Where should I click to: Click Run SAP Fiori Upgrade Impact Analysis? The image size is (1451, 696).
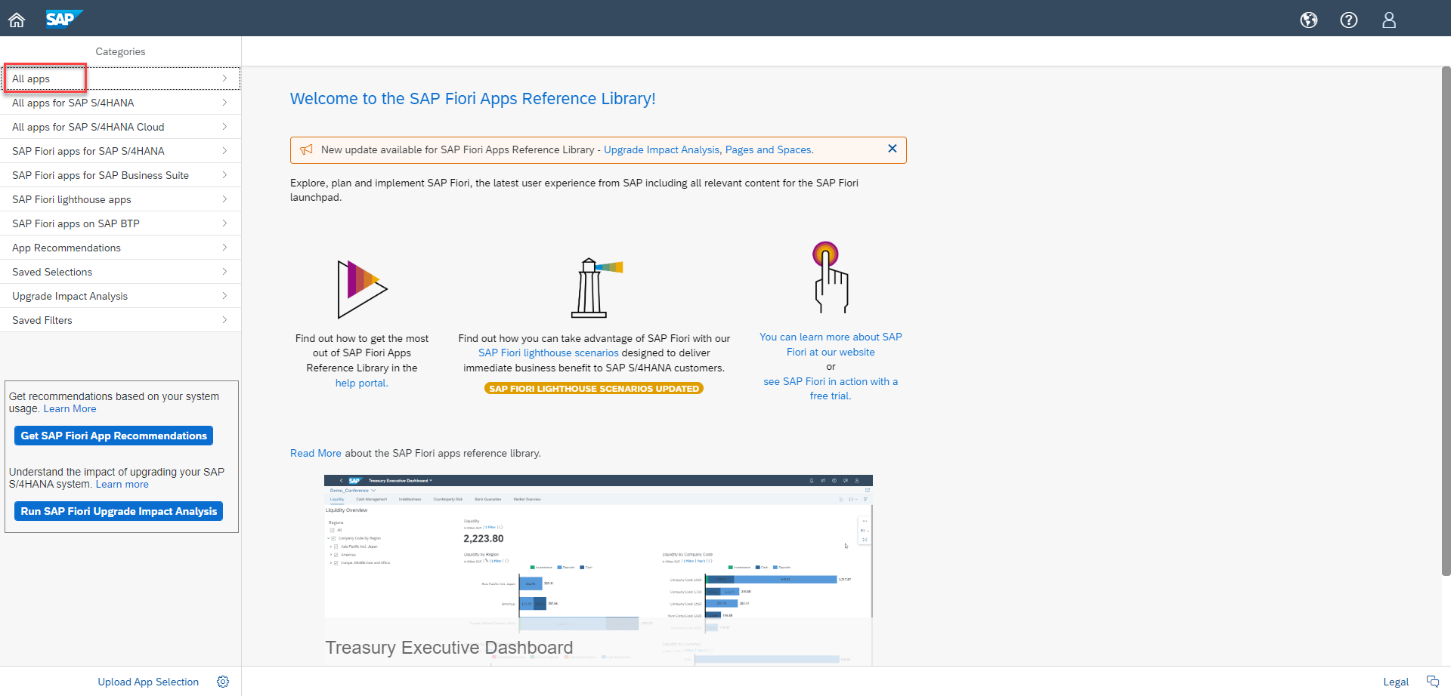[x=119, y=511]
